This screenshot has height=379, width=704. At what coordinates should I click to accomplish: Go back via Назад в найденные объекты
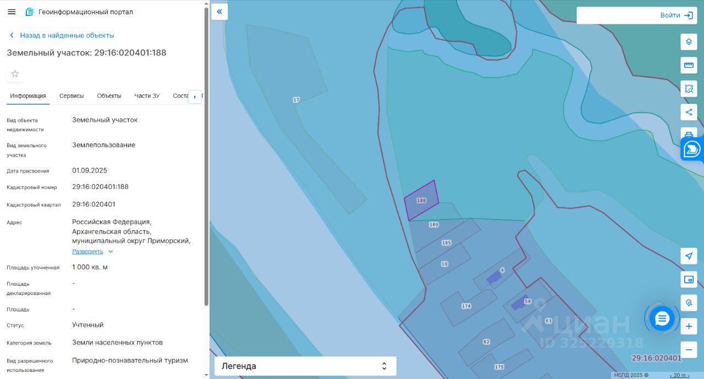click(67, 35)
